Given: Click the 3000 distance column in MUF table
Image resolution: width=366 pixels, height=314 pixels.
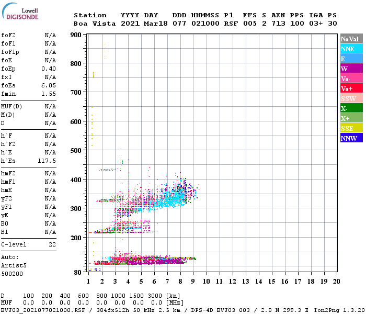Looking at the screenshot, I should click(155, 296).
